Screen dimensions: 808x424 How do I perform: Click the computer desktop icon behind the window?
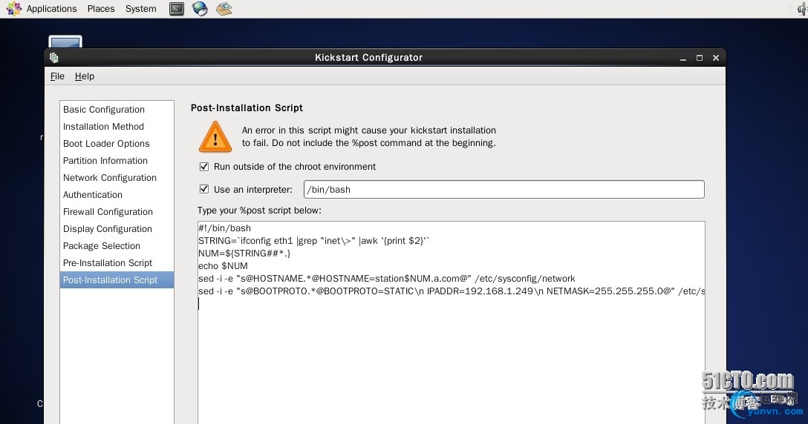pyautogui.click(x=65, y=42)
